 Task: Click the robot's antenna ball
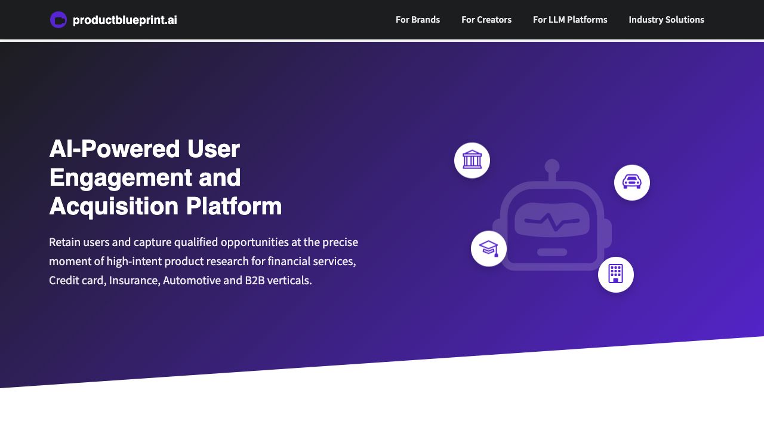(552, 166)
